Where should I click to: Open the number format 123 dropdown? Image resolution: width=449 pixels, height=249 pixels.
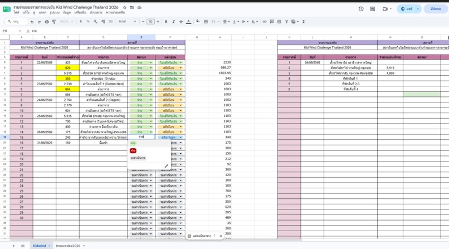click(110, 22)
